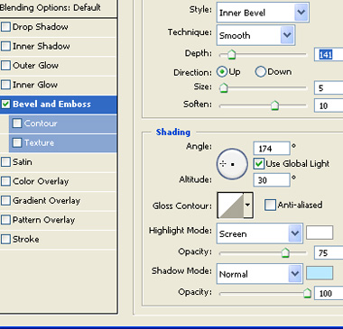Image resolution: width=343 pixels, height=329 pixels.
Task: Tick the Color Overlay checkbox
Action: (x=5, y=181)
